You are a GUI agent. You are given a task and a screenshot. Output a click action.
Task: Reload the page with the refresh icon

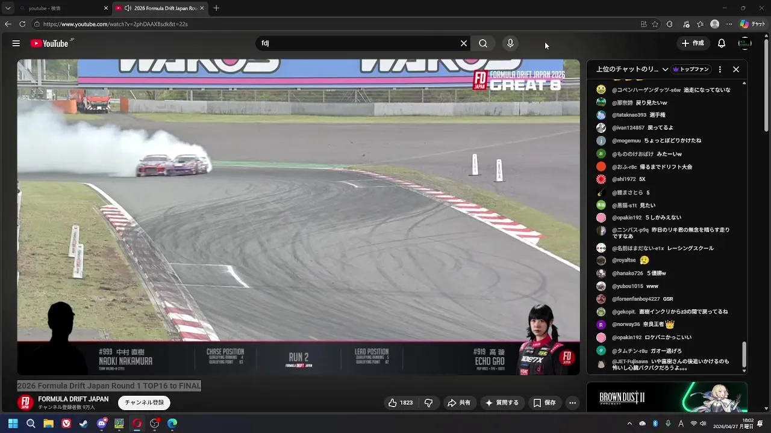click(22, 24)
